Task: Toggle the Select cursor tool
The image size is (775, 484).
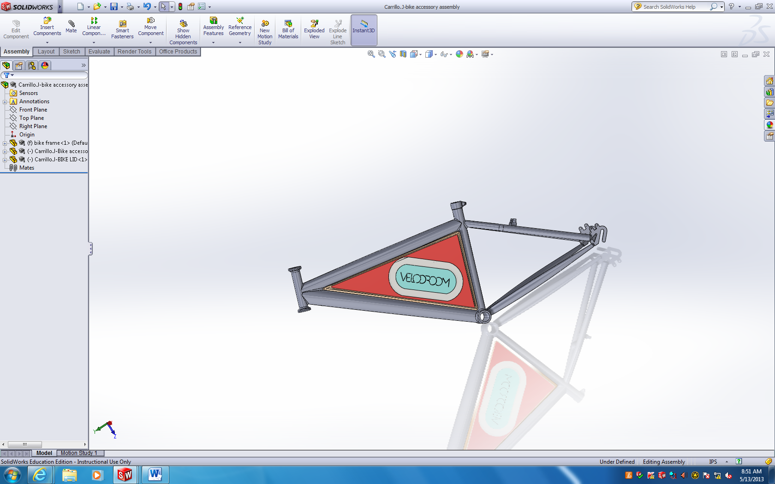Action: (163, 6)
